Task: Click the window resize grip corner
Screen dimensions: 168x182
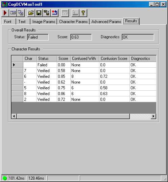Action: tap(165, 179)
